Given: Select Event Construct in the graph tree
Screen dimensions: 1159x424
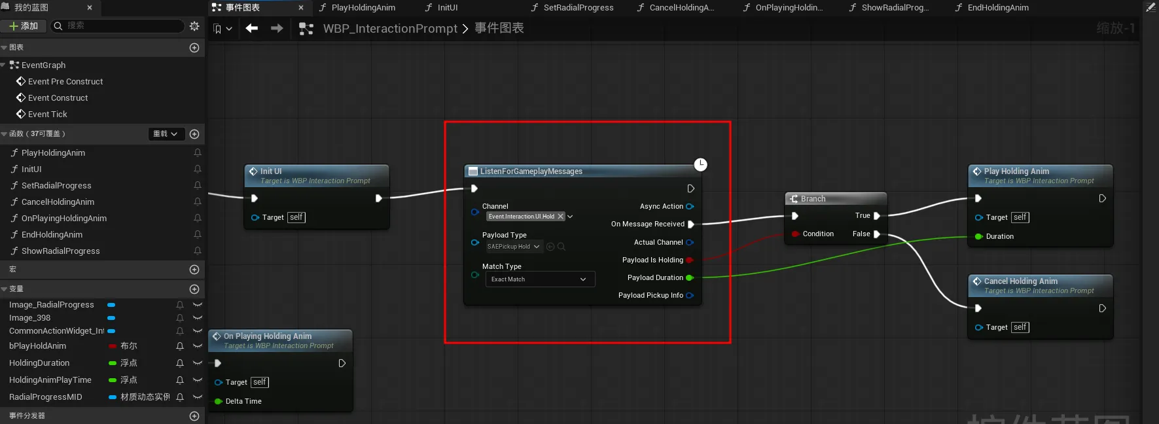Looking at the screenshot, I should click(x=58, y=98).
